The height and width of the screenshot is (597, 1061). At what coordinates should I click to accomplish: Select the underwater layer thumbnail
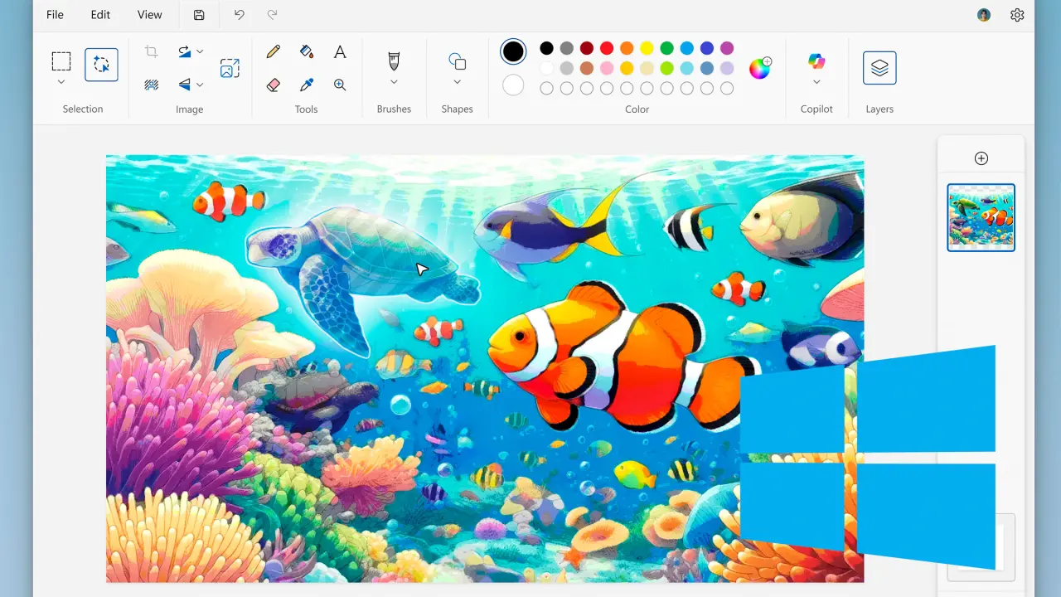click(981, 217)
